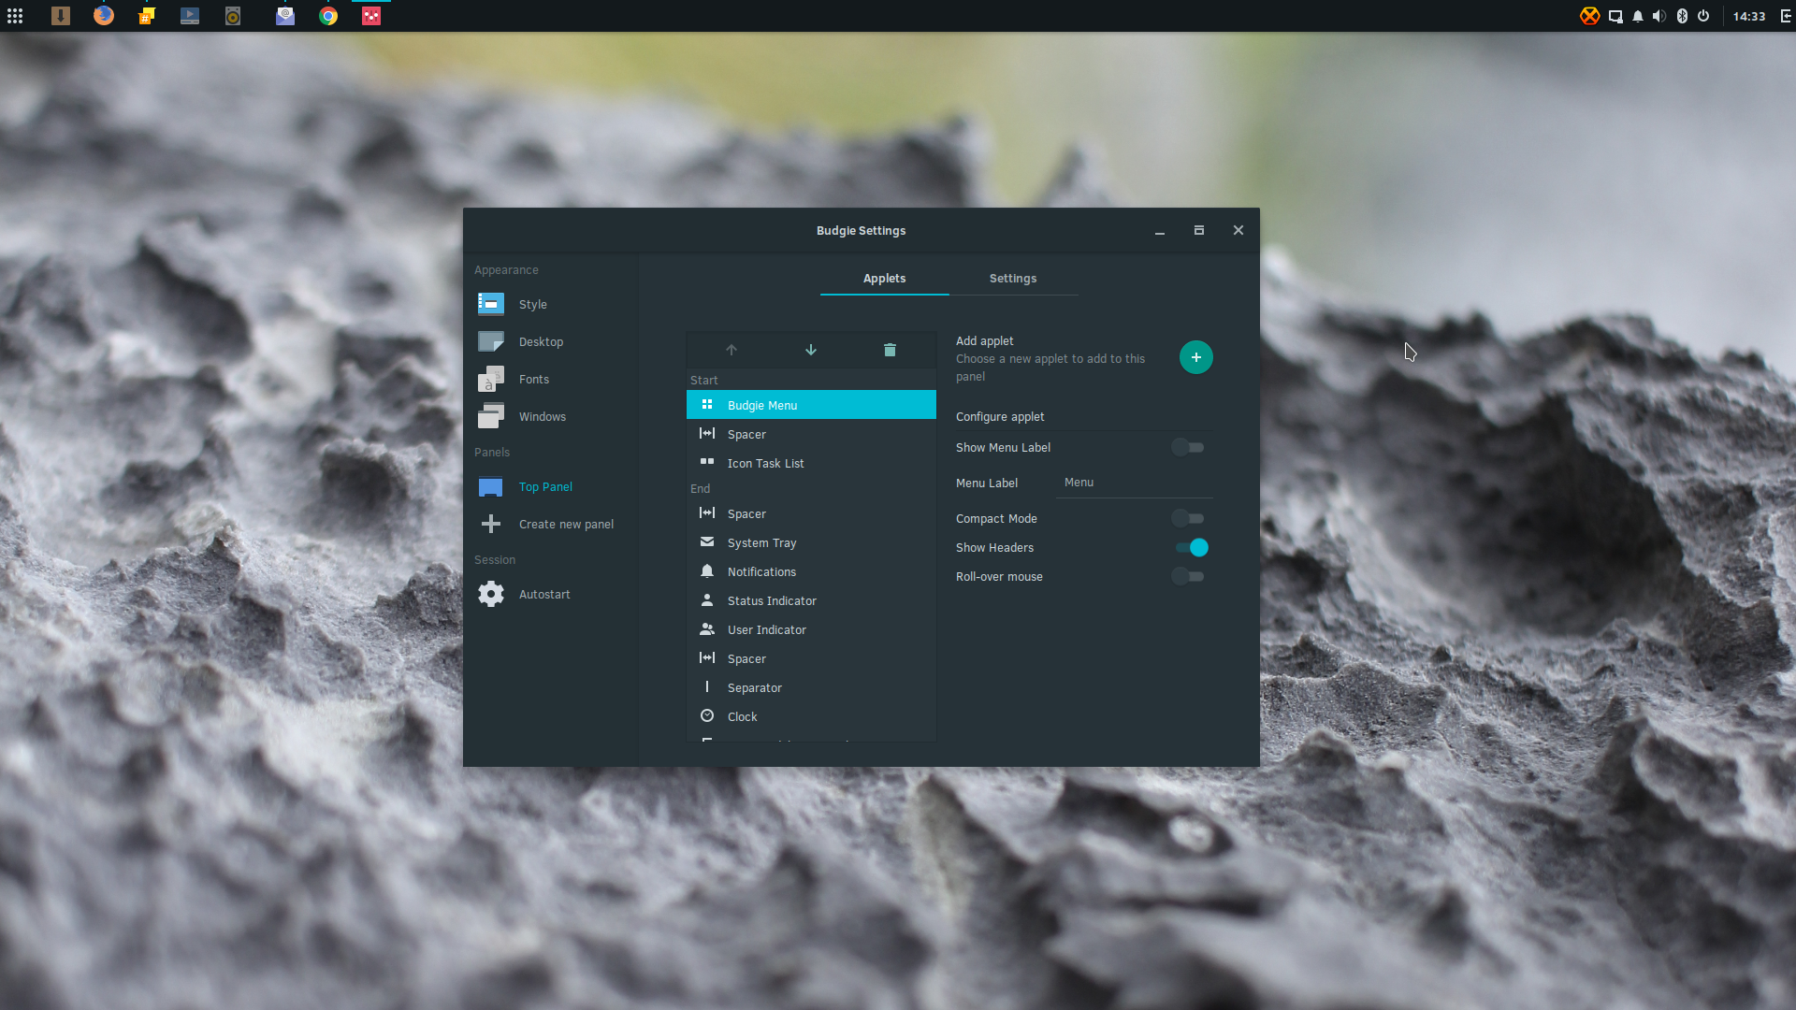Viewport: 1796px width, 1010px height.
Task: Select the Separator applet
Action: [811, 687]
